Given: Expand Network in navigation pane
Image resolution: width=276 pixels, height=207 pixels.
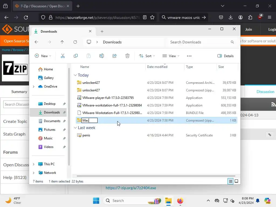Looking at the screenshot, I should tap(34, 173).
